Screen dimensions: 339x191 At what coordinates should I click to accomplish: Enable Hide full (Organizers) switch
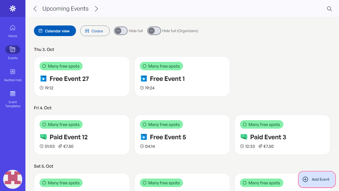pyautogui.click(x=154, y=31)
